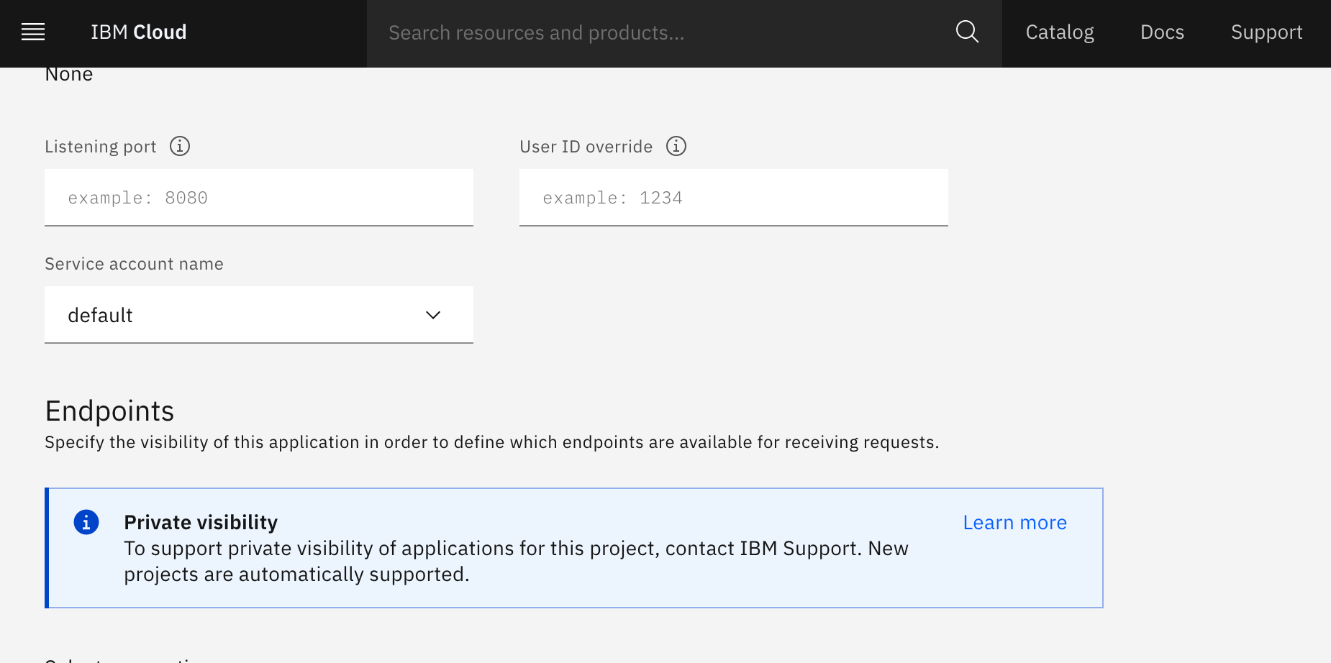The width and height of the screenshot is (1331, 663).
Task: Click the Listening port label
Action: [101, 147]
